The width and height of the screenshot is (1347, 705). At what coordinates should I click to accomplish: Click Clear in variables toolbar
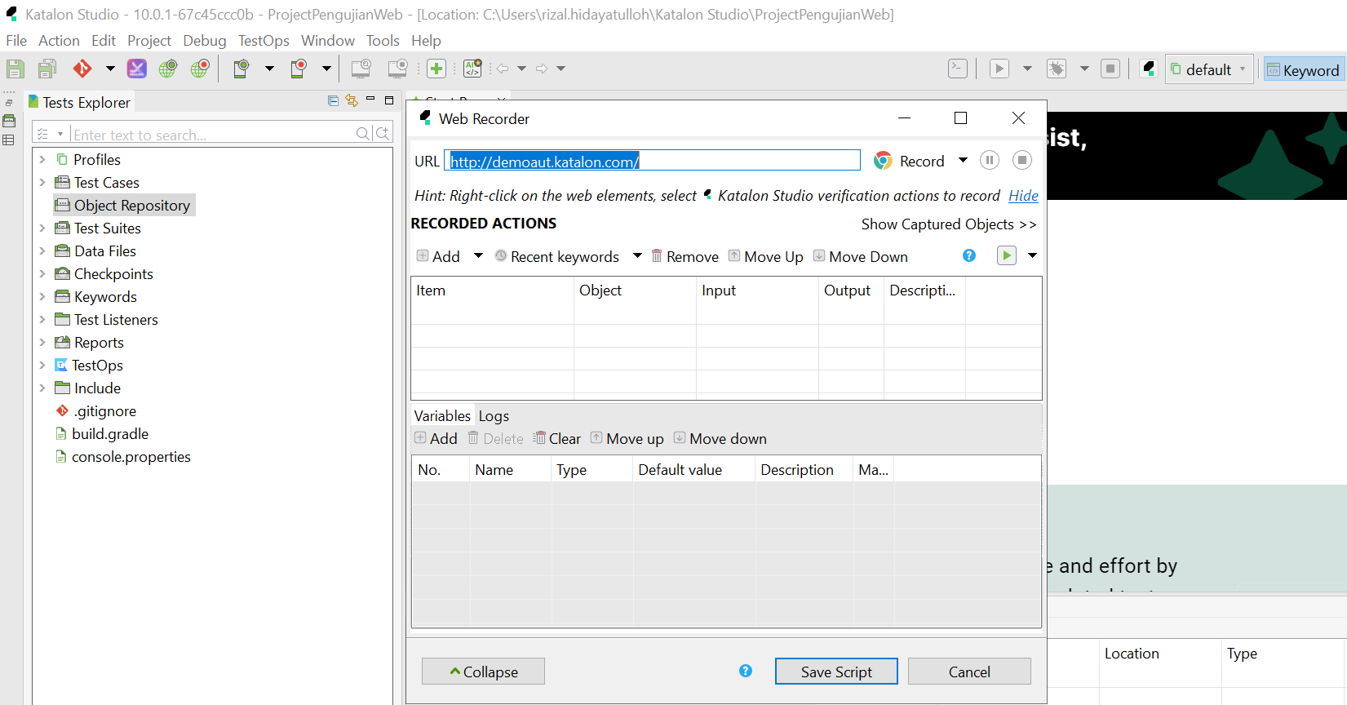tap(556, 439)
